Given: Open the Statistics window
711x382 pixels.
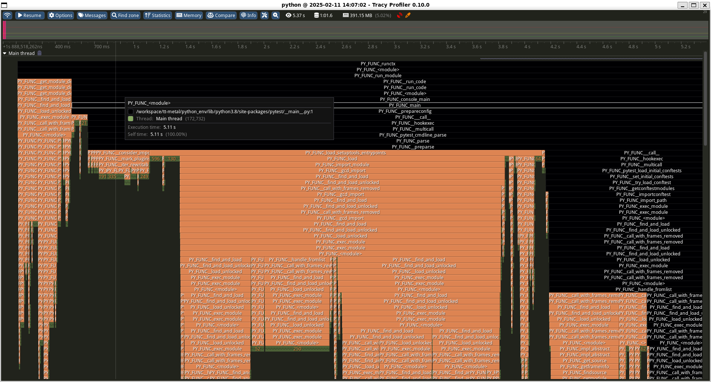Looking at the screenshot, I should coord(158,15).
